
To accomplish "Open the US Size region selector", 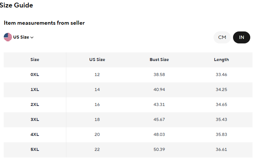I will coord(19,37).
